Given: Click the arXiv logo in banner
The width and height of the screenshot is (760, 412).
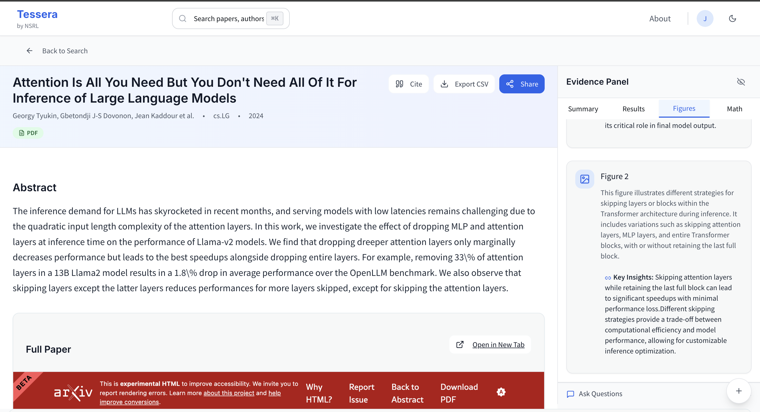Looking at the screenshot, I should (x=73, y=392).
